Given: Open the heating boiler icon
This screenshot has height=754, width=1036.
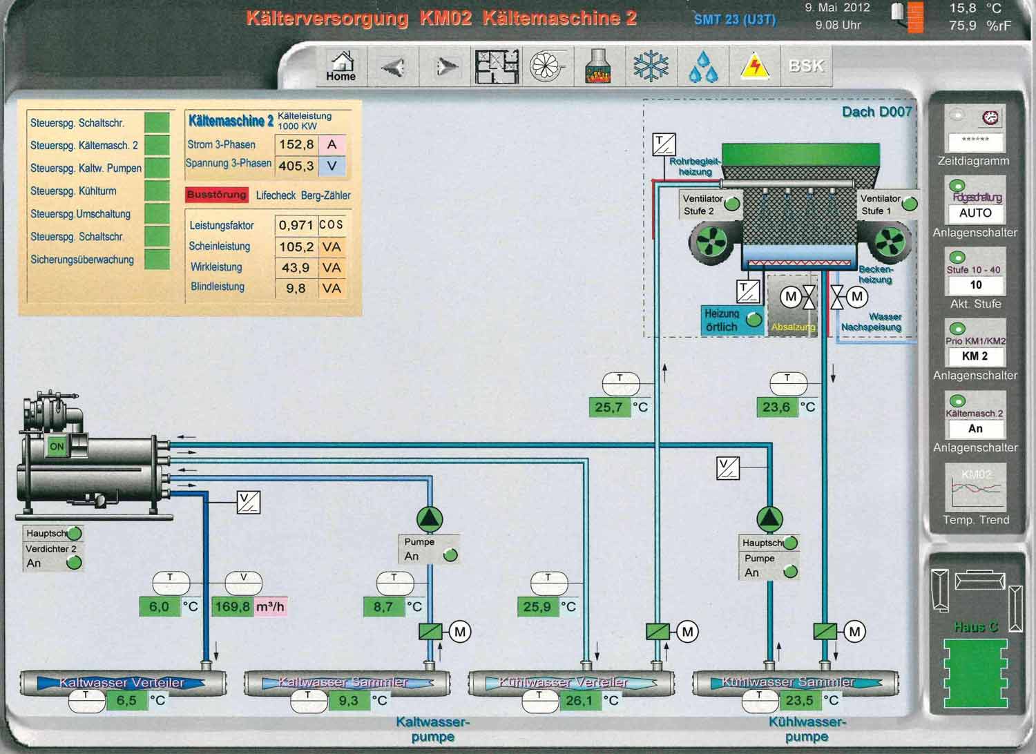Looking at the screenshot, I should [x=599, y=67].
